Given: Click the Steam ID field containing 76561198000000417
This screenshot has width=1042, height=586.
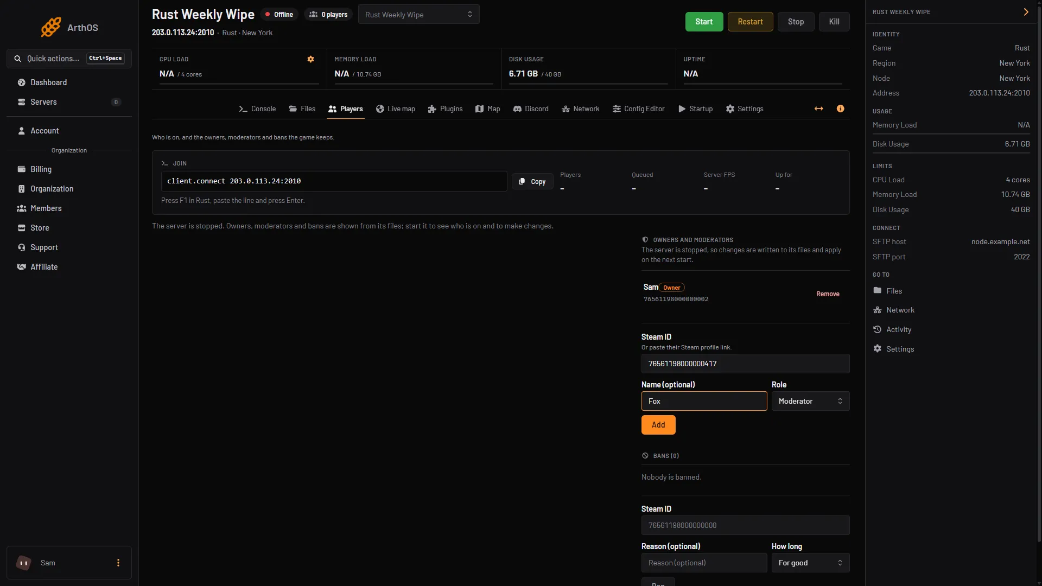Looking at the screenshot, I should [x=745, y=364].
